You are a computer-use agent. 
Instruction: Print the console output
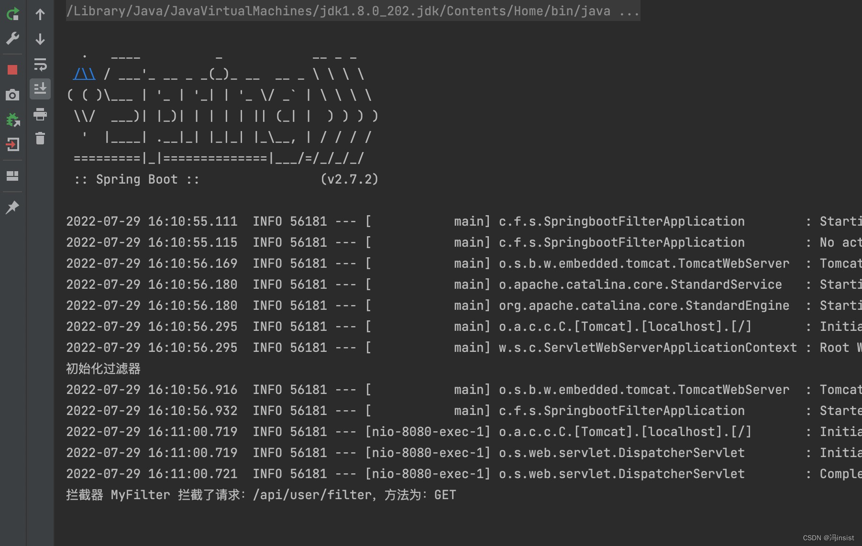[x=40, y=114]
